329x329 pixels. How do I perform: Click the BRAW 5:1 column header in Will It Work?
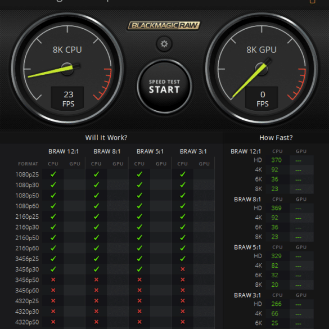click(150, 151)
